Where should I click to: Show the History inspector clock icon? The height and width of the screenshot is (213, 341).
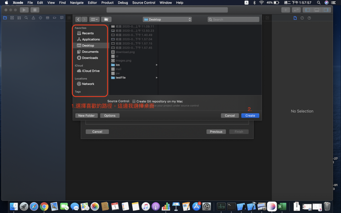pos(302,18)
